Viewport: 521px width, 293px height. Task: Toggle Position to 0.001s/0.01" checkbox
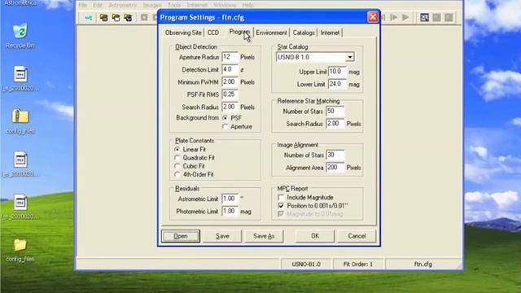pyautogui.click(x=281, y=206)
